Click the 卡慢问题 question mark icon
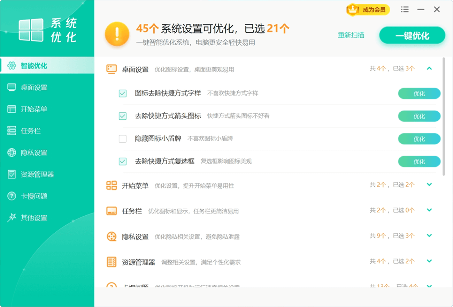 [x=12, y=196]
